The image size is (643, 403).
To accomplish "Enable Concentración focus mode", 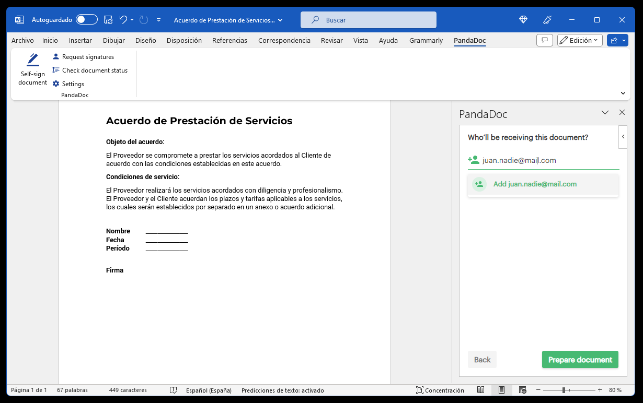I will coord(440,390).
